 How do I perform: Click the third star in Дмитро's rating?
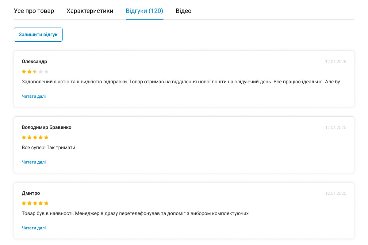(35, 203)
